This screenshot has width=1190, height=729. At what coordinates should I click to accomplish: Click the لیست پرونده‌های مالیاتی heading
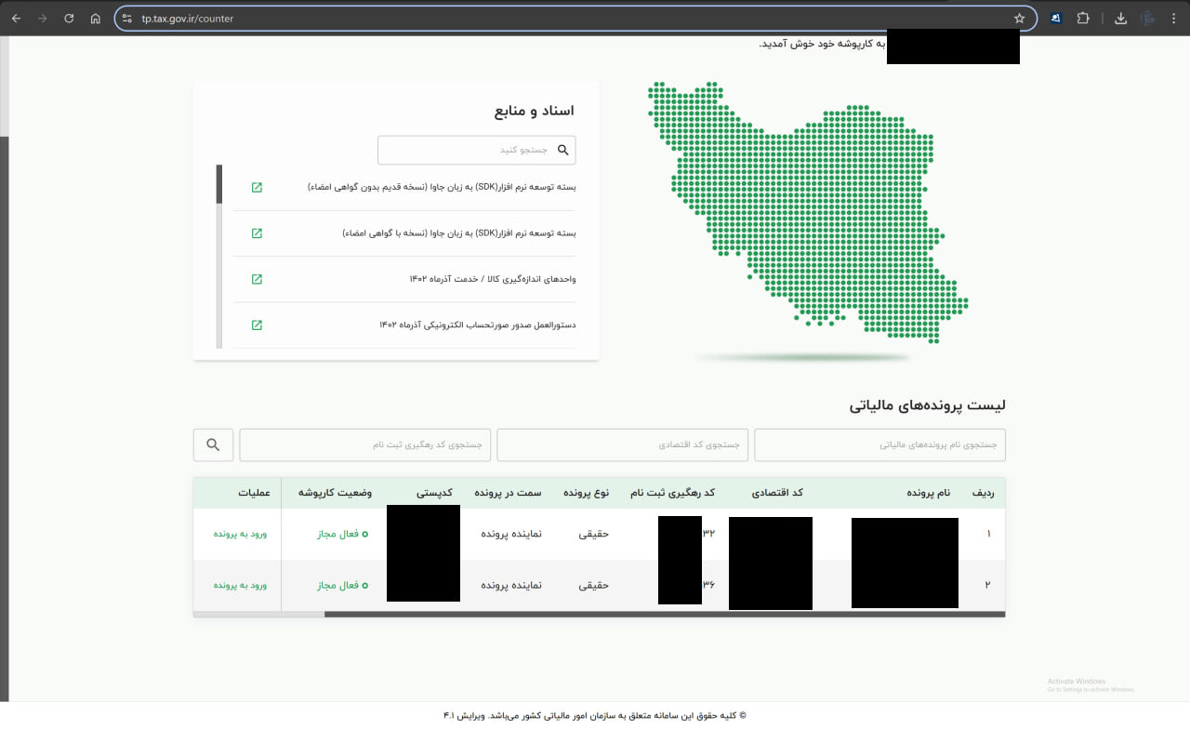coord(928,405)
